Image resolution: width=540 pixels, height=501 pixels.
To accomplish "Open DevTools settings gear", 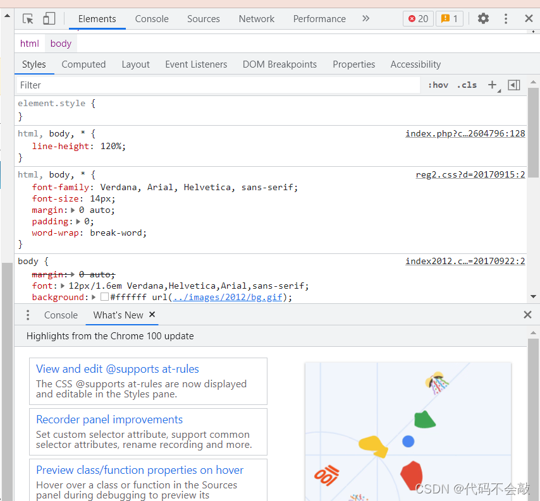I will click(x=483, y=18).
